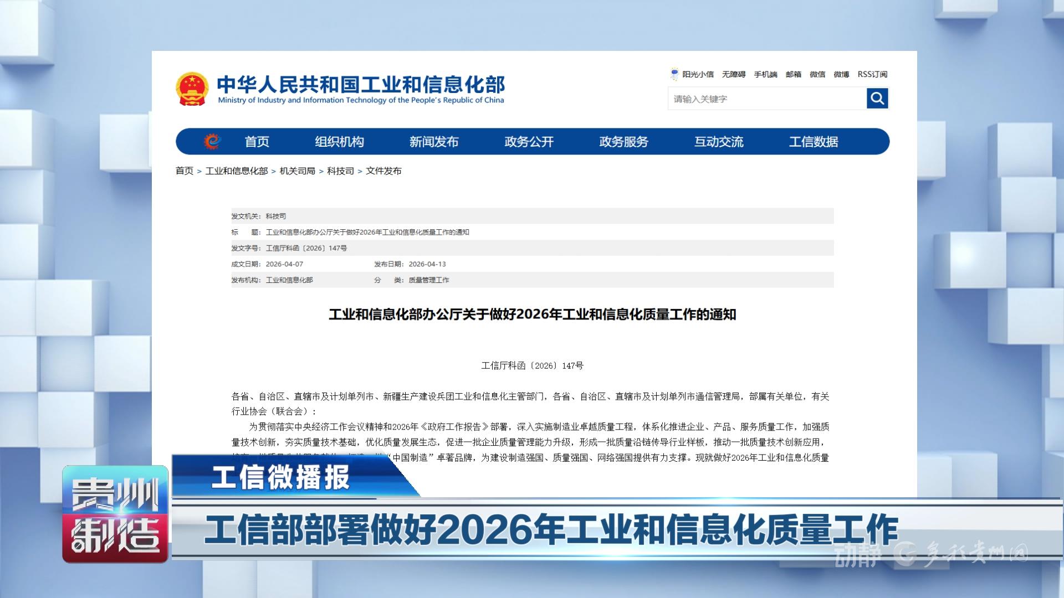1064x598 pixels.
Task: Click the 邮箱 link in header
Action: (793, 74)
